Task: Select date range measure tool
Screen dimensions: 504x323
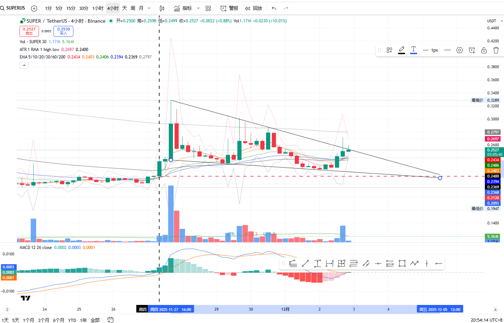Action: point(330,263)
